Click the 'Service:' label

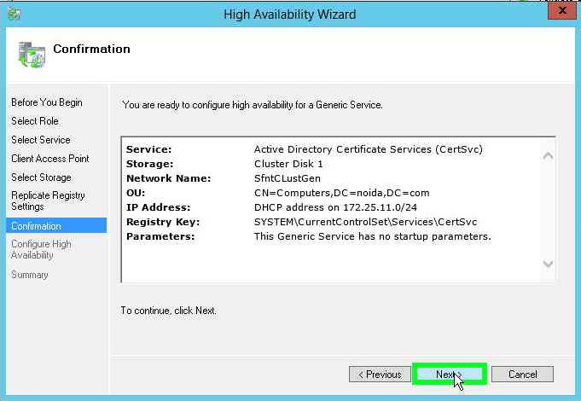coord(149,149)
